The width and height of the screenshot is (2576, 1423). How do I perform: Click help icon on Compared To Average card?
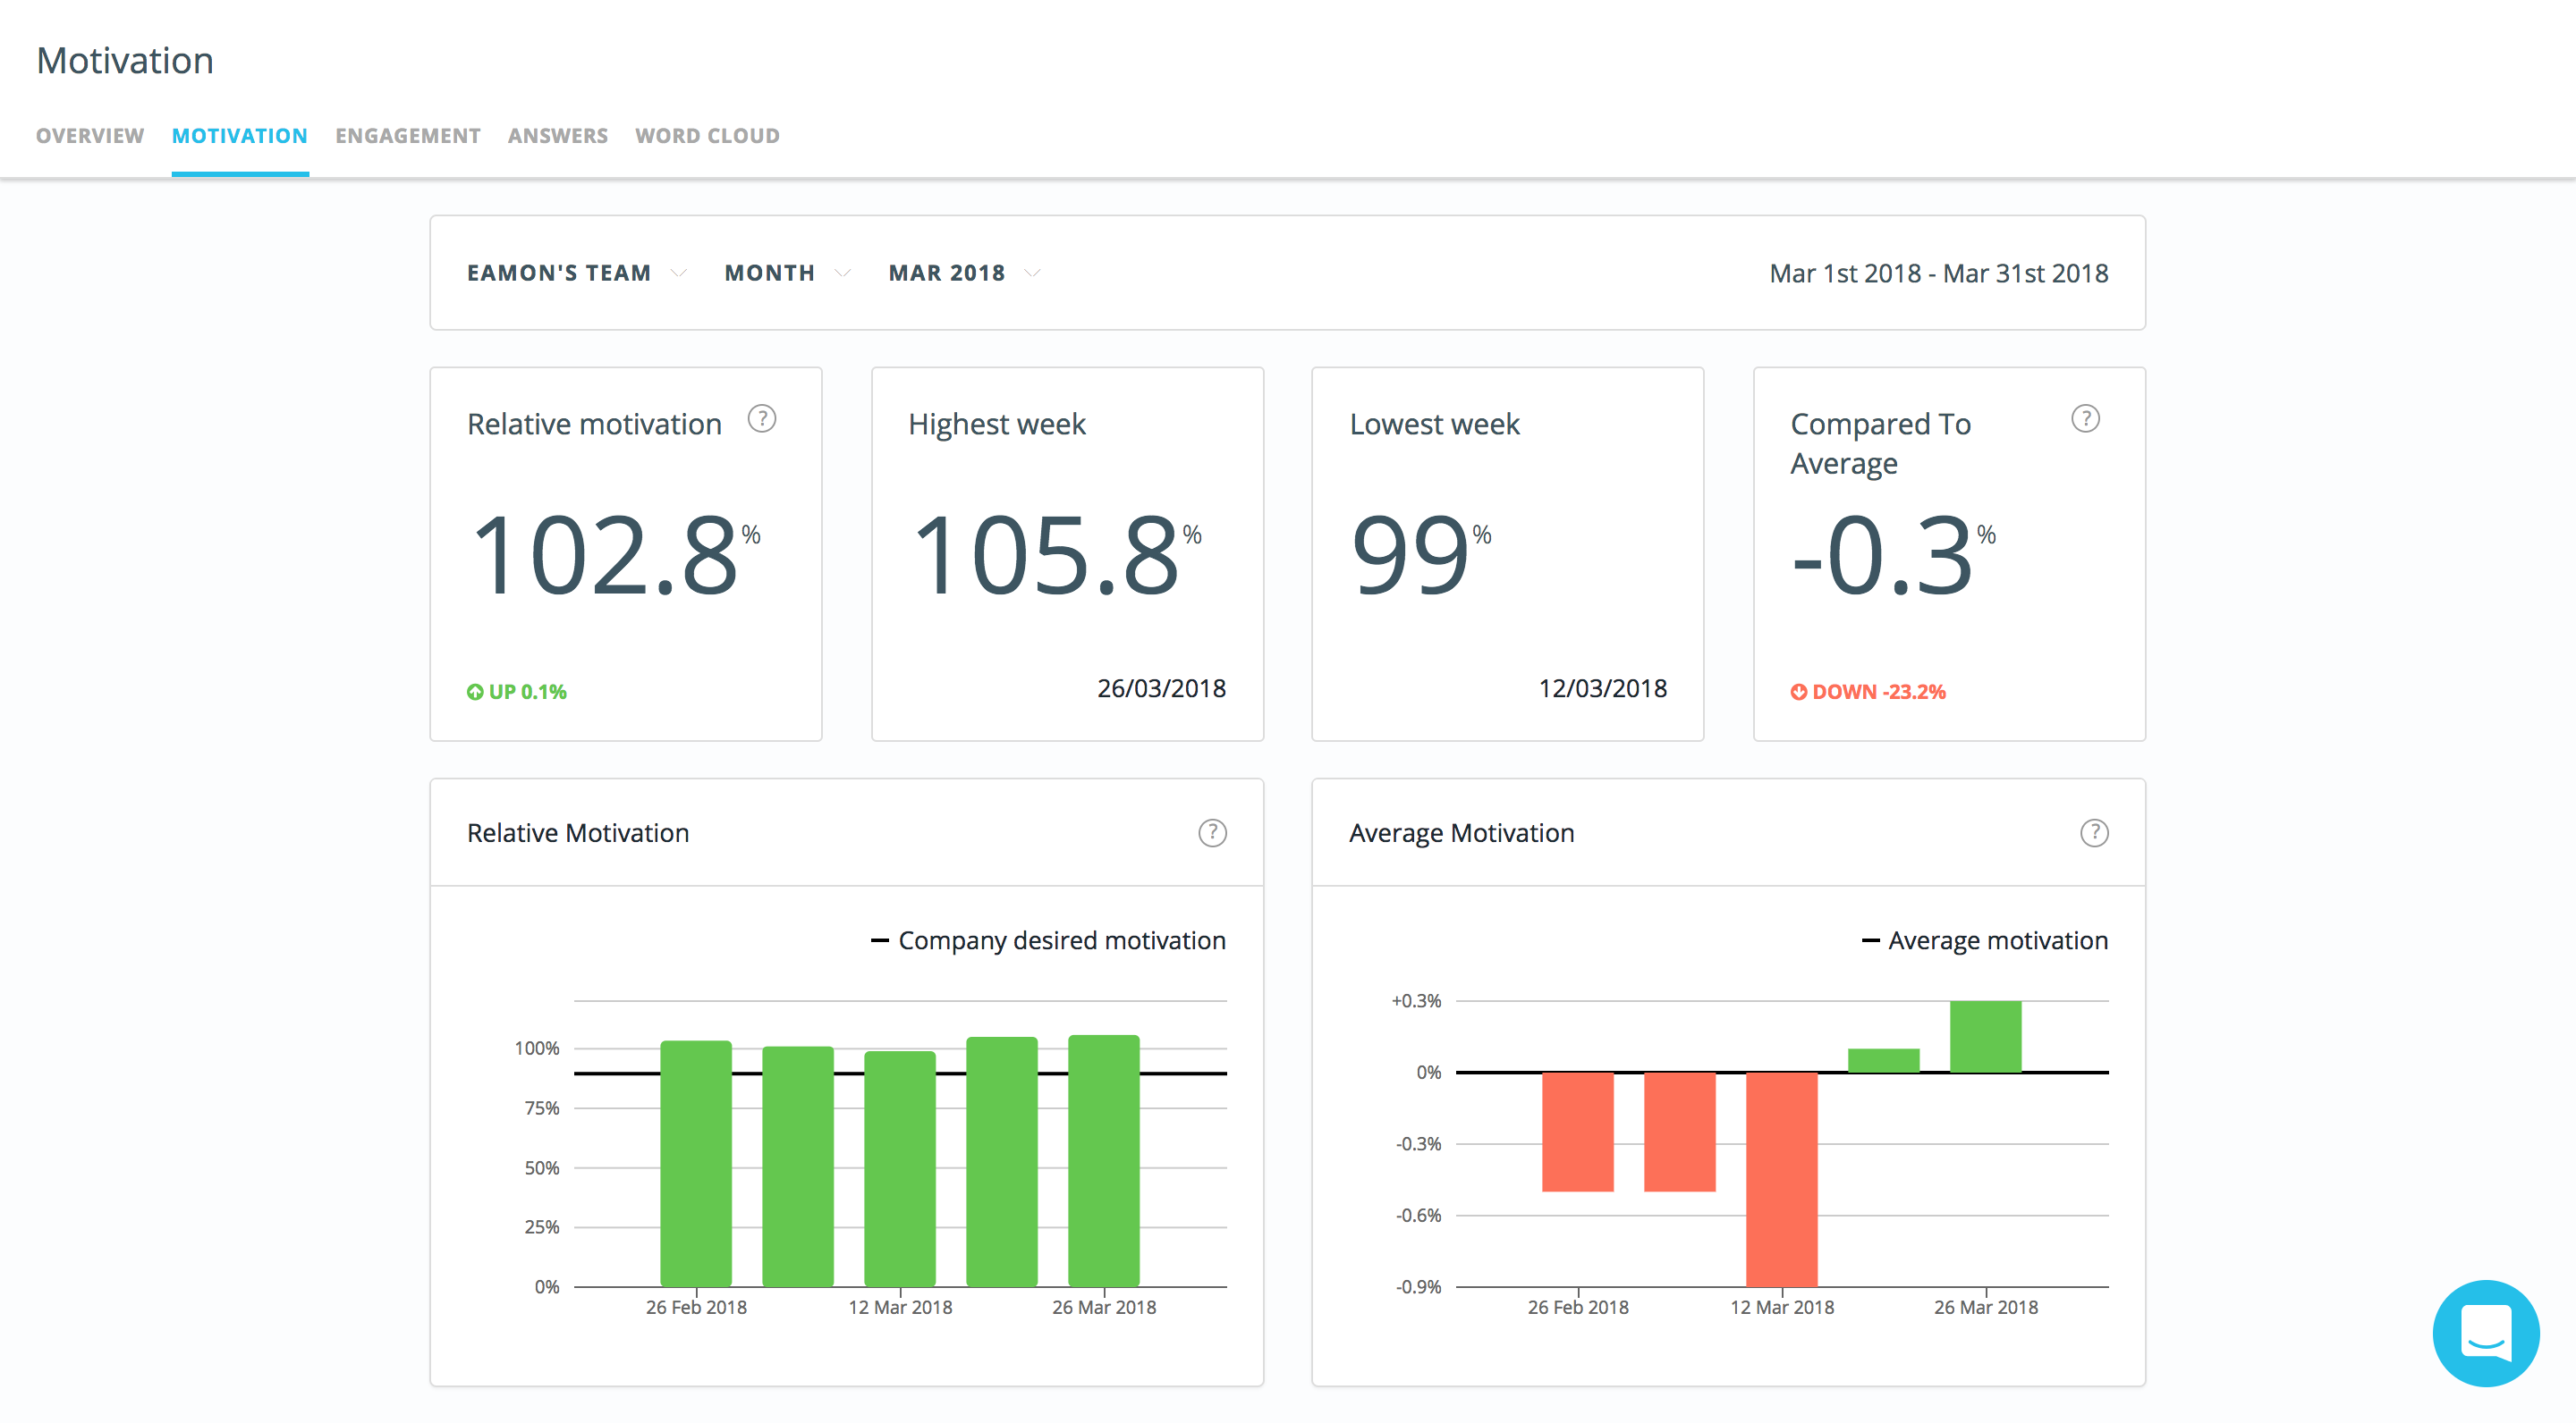pos(2085,418)
